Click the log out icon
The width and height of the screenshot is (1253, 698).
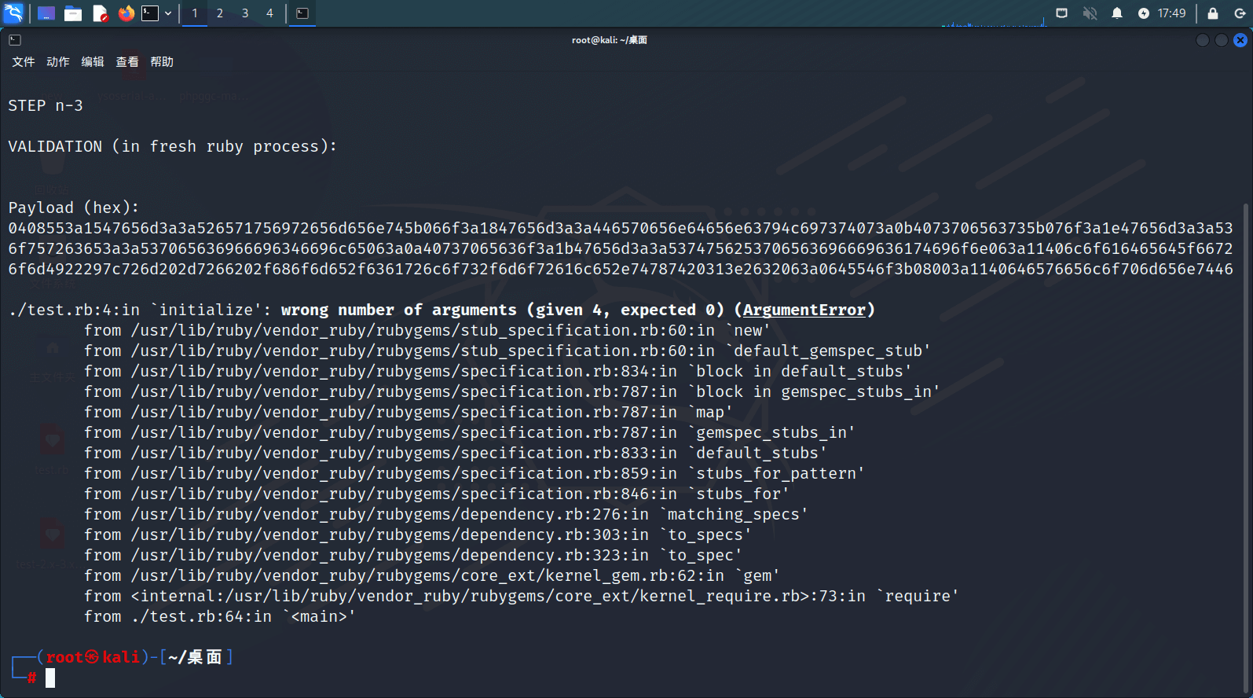(x=1240, y=13)
